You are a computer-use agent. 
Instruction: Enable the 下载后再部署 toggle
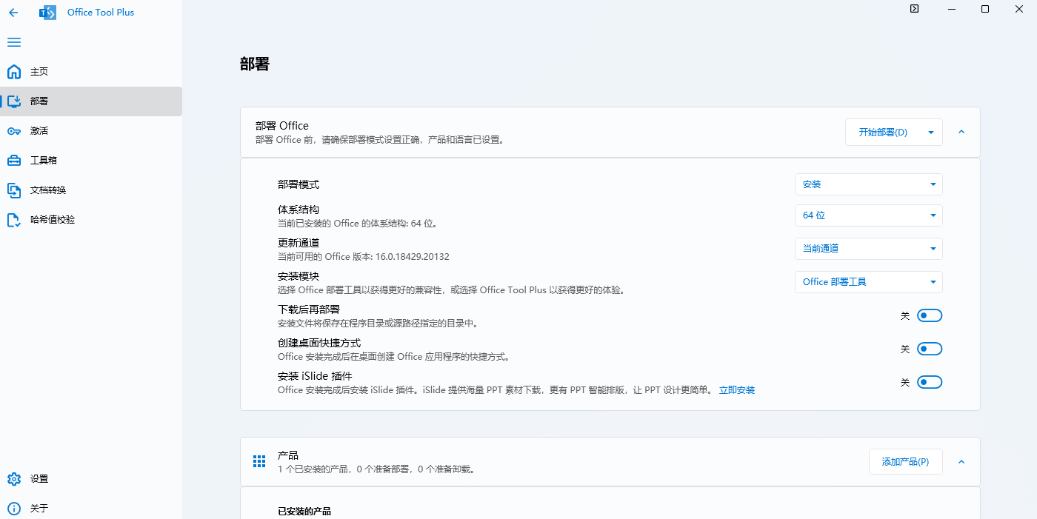929,315
